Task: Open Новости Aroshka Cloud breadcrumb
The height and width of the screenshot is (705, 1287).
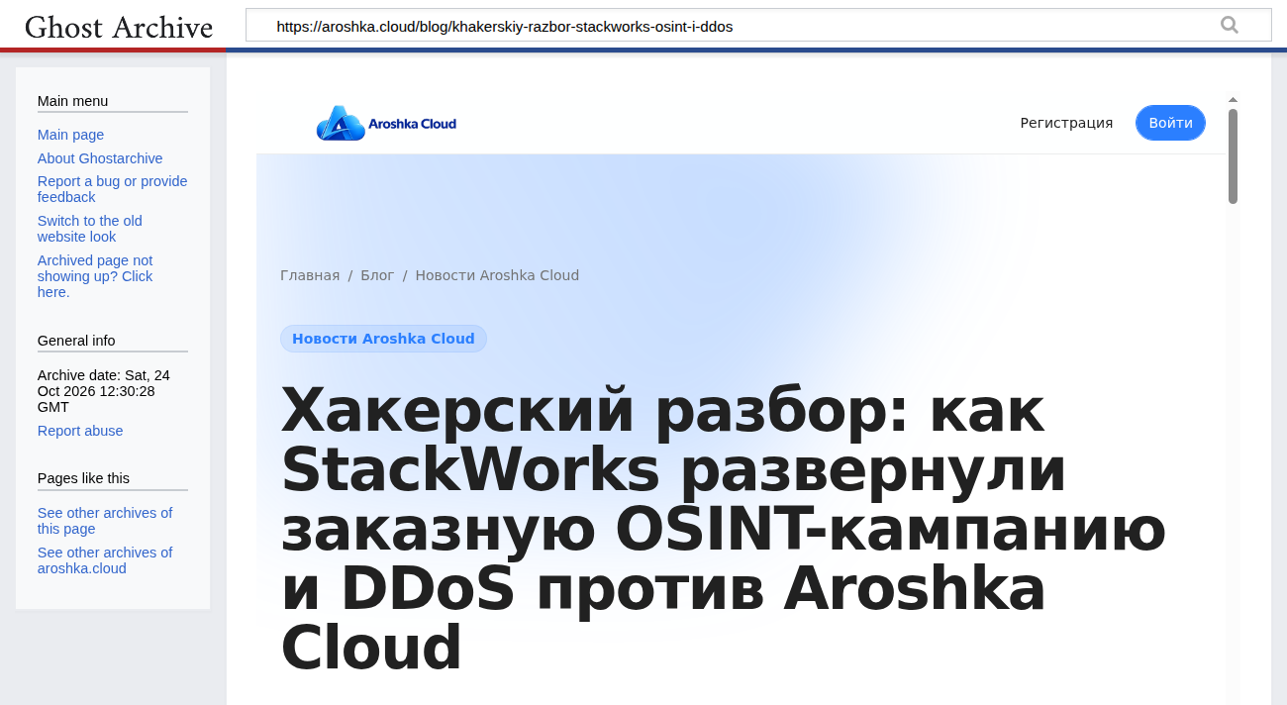Action: pos(497,275)
